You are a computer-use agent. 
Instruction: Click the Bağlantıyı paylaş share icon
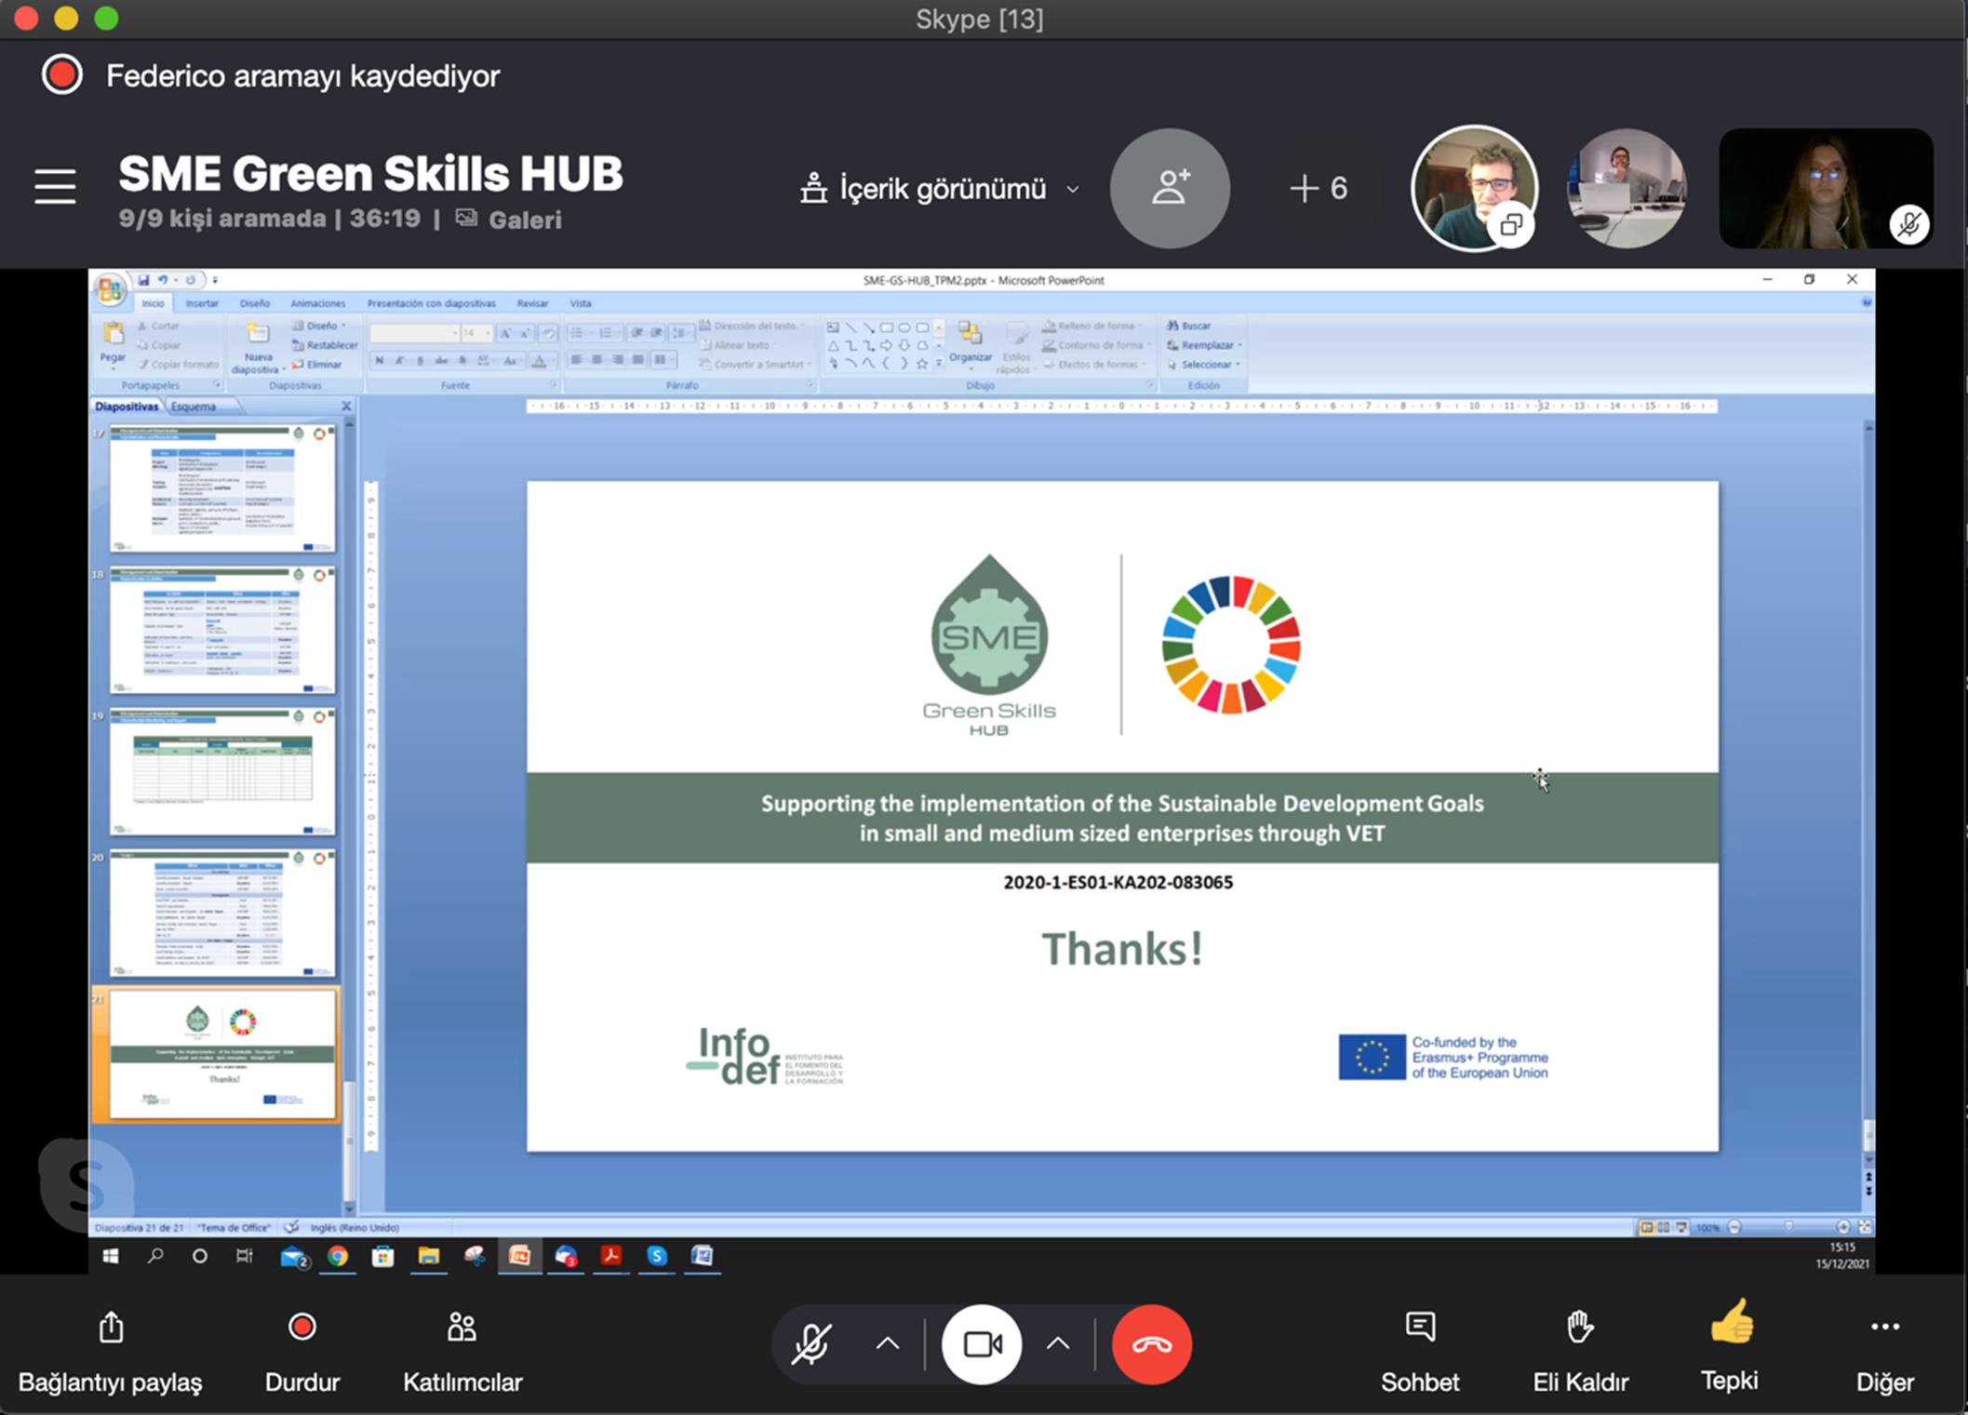pos(111,1328)
